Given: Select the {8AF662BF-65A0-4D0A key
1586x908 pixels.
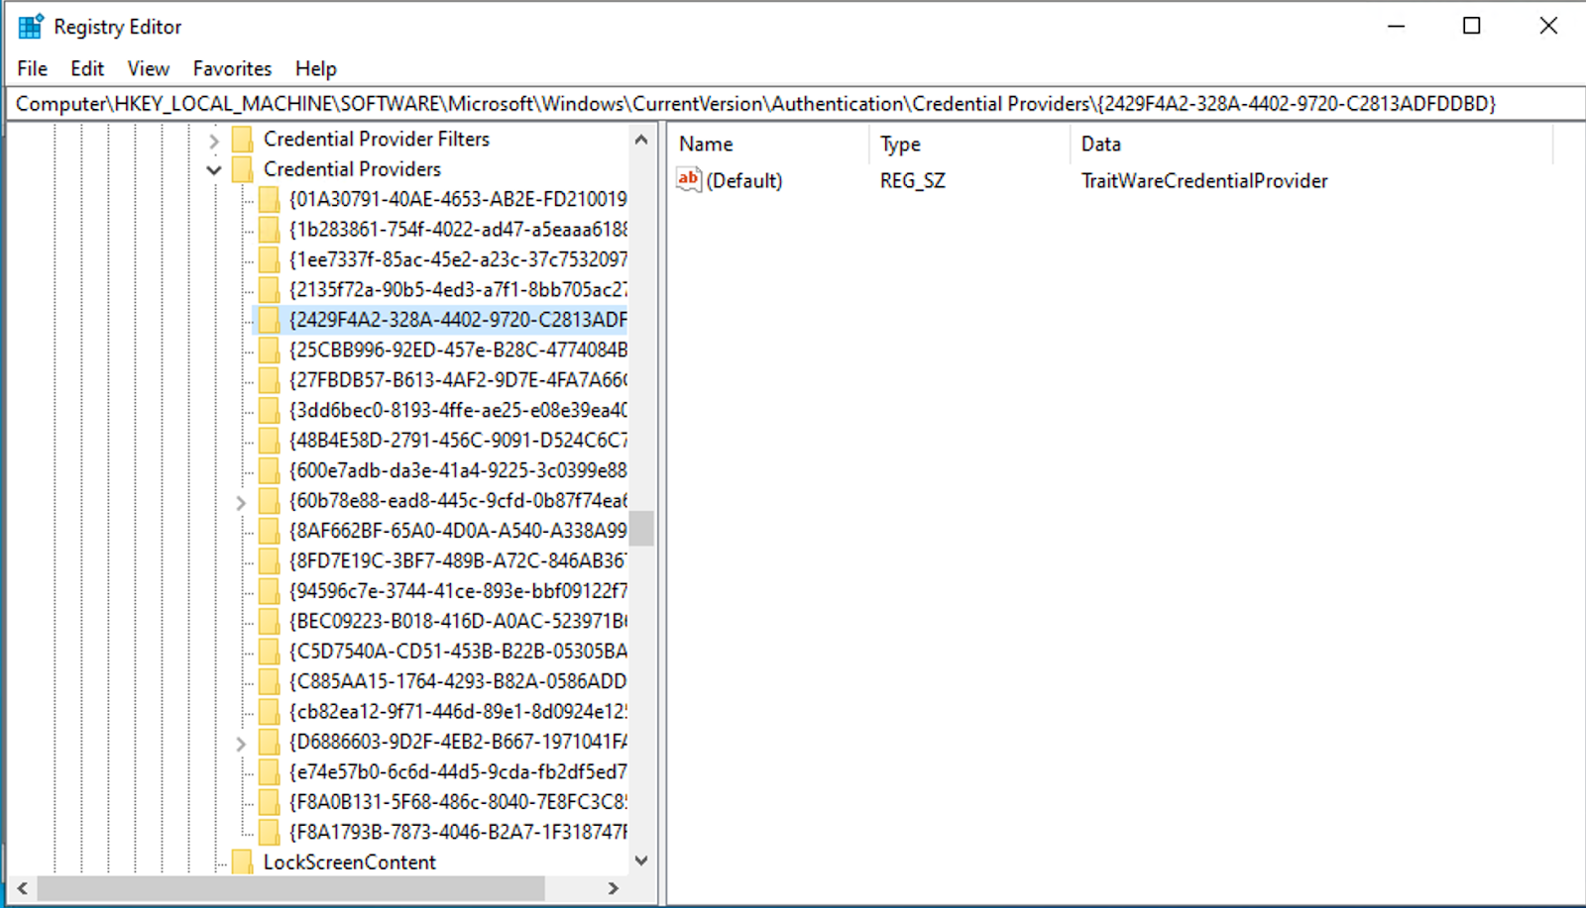Looking at the screenshot, I should coord(458,531).
